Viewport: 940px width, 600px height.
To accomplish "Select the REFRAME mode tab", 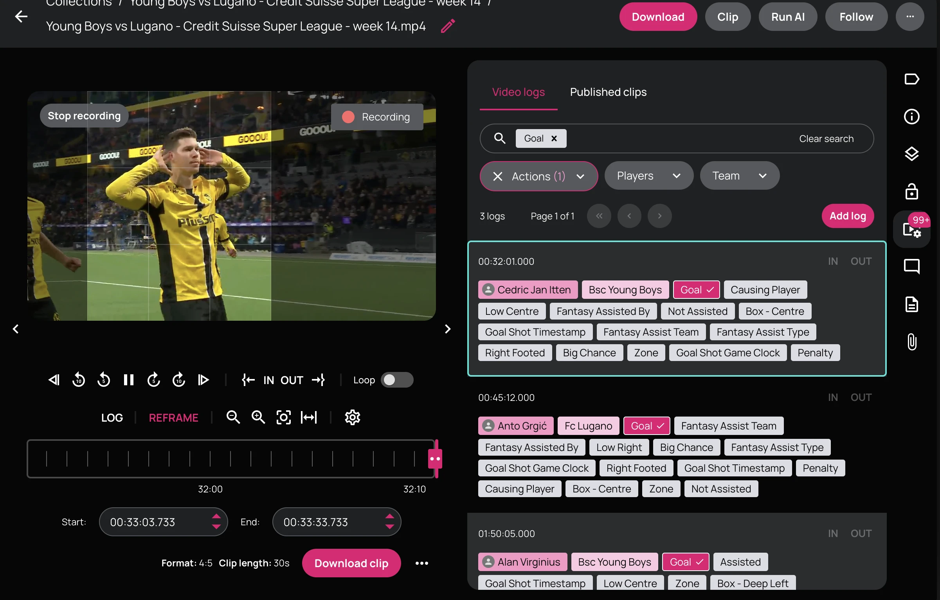I will pyautogui.click(x=173, y=418).
